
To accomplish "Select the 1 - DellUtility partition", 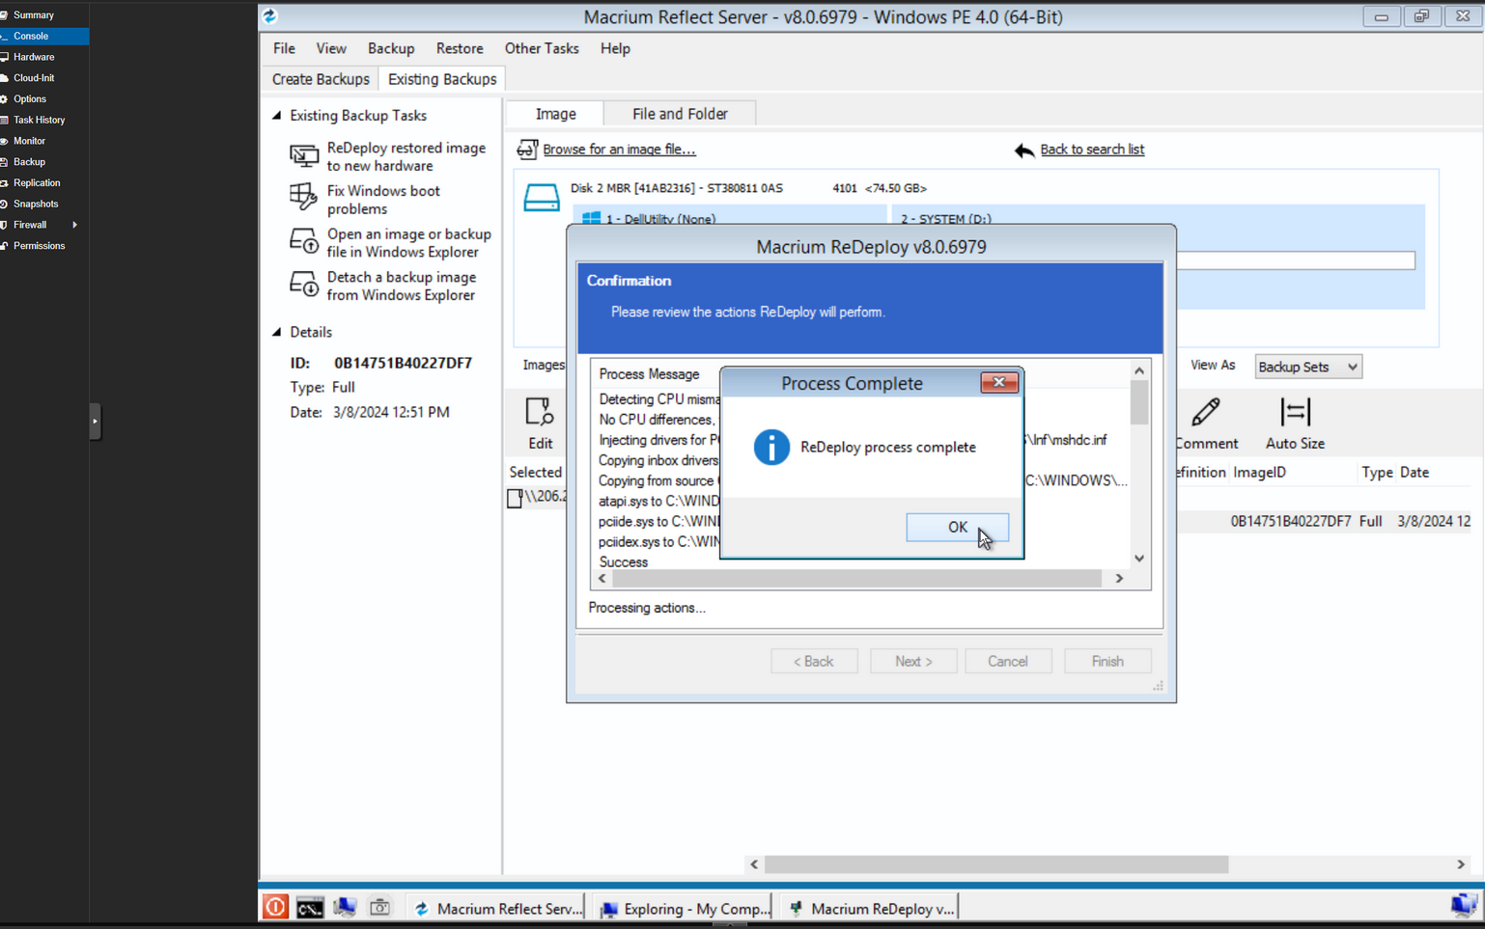I will (x=730, y=216).
